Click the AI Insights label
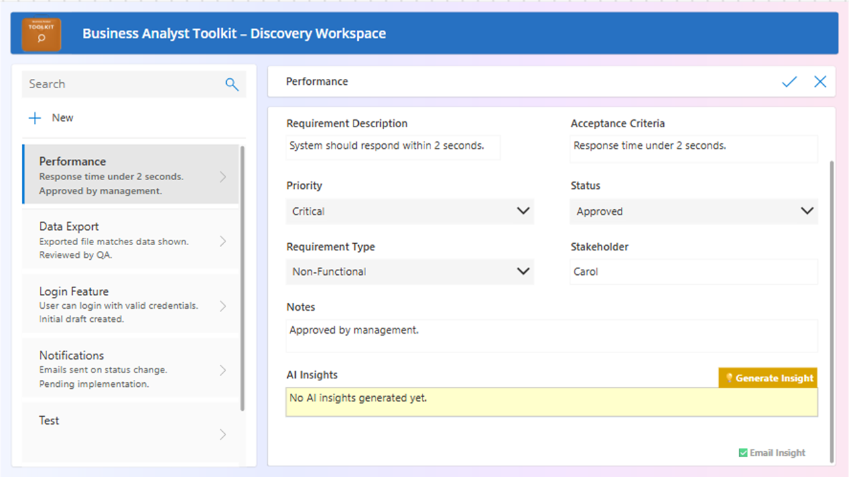The image size is (849, 477). coord(312,375)
